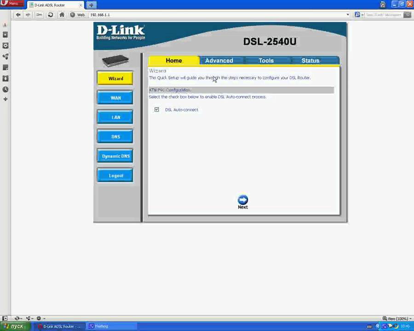
Task: Open the gear widgets panel in sidebar
Action: pyautogui.click(x=5, y=46)
